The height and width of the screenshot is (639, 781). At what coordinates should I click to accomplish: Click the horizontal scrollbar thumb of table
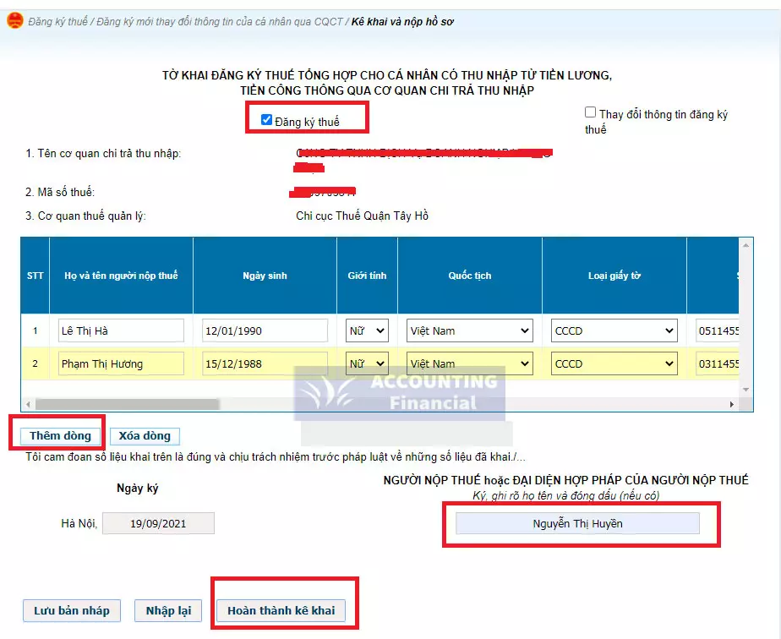(127, 404)
